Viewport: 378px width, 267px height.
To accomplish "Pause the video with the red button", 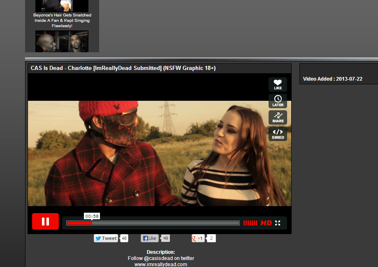I will point(45,221).
